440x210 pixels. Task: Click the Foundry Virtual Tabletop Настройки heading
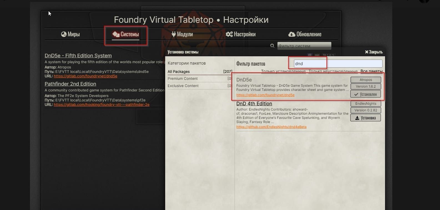pyautogui.click(x=191, y=20)
